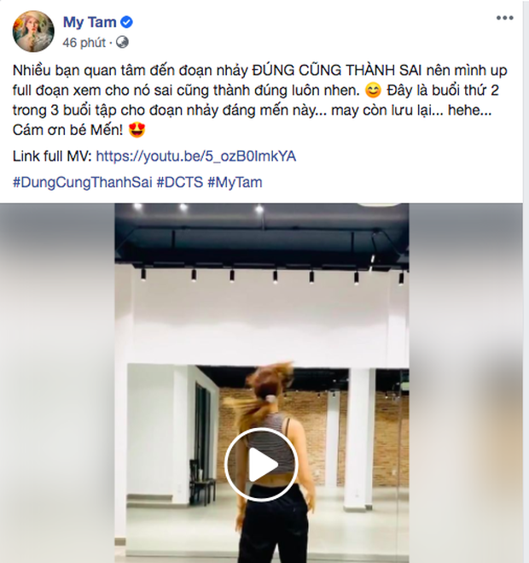The width and height of the screenshot is (529, 563).
Task: Click the smiling face emoji in caption
Action: (x=373, y=91)
